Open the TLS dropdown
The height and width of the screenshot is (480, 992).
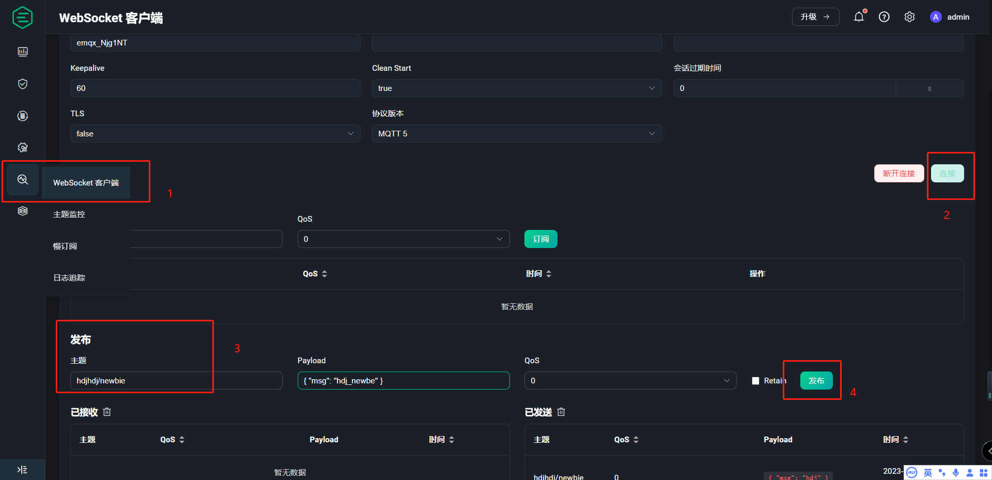click(x=215, y=134)
